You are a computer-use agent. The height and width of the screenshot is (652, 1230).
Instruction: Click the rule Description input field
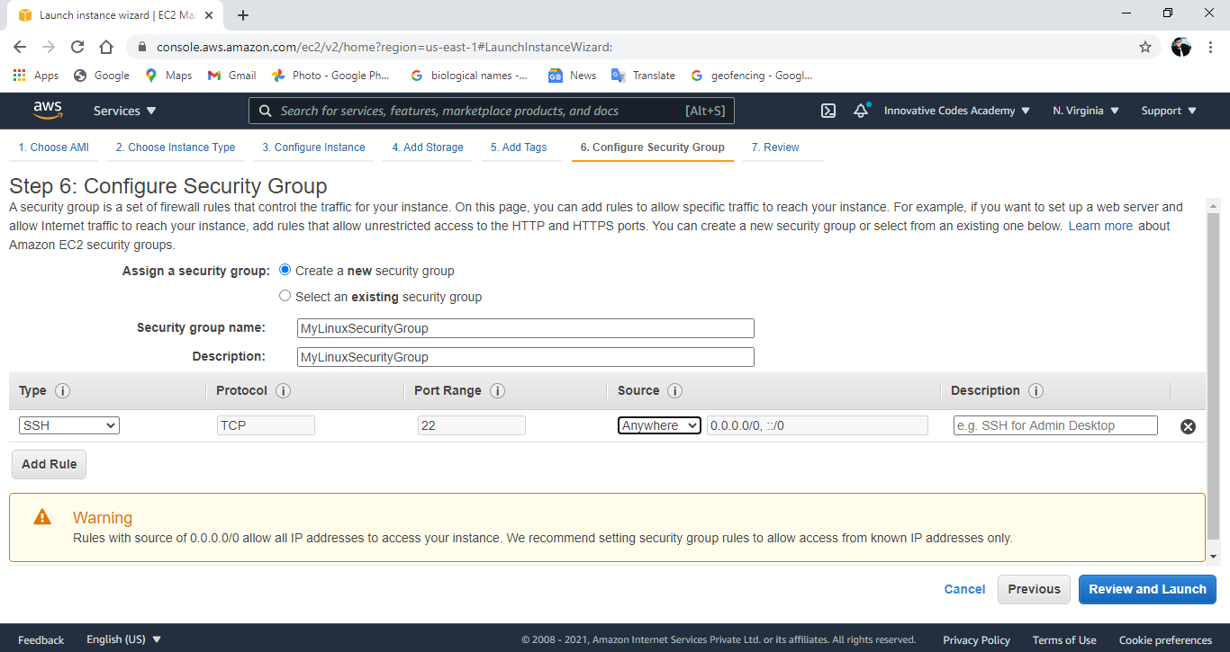(1054, 424)
